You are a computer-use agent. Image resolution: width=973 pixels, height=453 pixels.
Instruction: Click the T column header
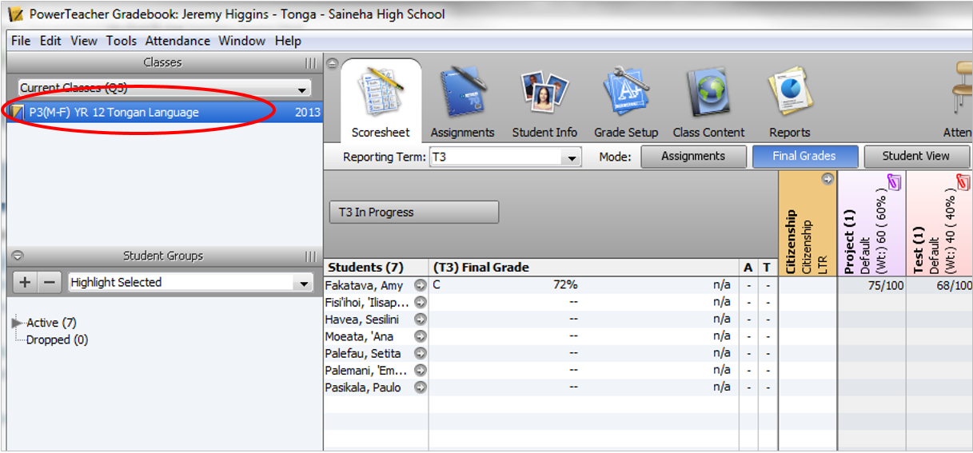coord(767,268)
